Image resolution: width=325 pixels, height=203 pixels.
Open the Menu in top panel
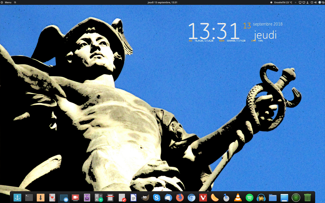[x=6, y=2]
